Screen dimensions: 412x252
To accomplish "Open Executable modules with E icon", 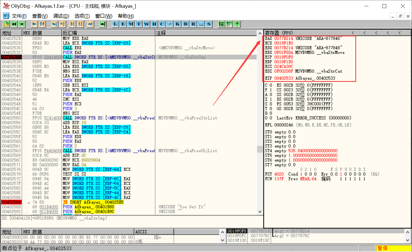I will pyautogui.click(x=123, y=24).
